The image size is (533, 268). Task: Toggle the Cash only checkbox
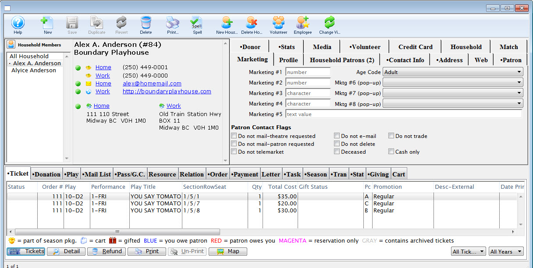(391, 152)
